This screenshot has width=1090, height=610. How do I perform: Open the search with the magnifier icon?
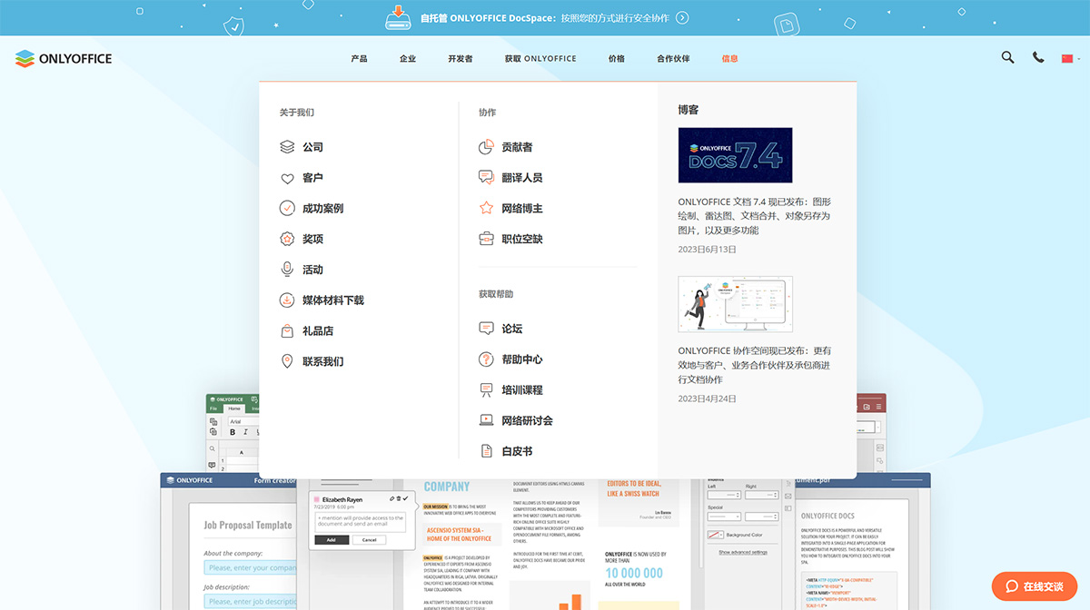[x=1007, y=57]
